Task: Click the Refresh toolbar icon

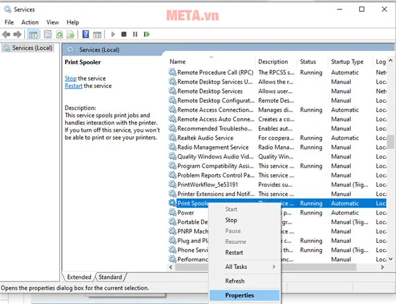Action: [x=59, y=34]
